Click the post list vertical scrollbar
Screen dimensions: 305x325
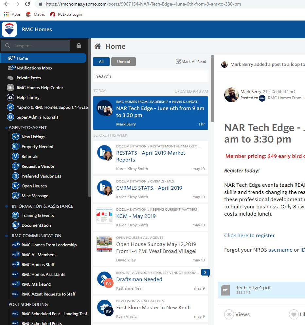(212, 89)
